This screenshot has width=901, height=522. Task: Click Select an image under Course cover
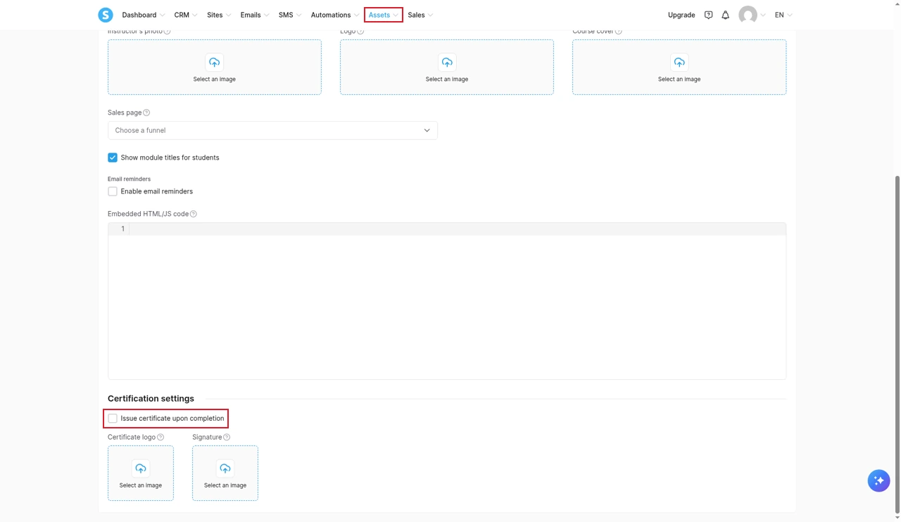click(679, 79)
